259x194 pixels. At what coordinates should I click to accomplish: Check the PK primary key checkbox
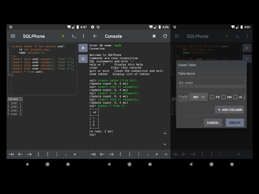pos(212,97)
